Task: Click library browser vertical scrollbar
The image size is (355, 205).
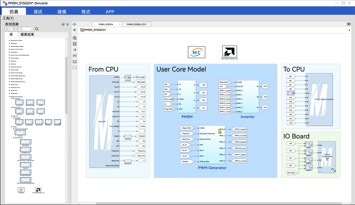Action: [x=66, y=86]
